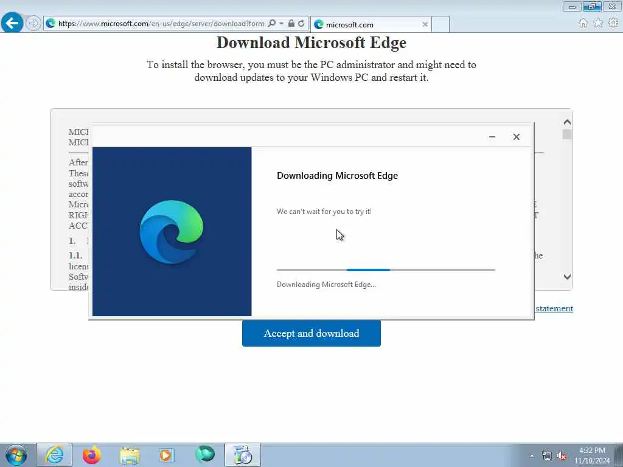623x467 pixels.
Task: Launch Firefox from the taskbar
Action: point(91,455)
